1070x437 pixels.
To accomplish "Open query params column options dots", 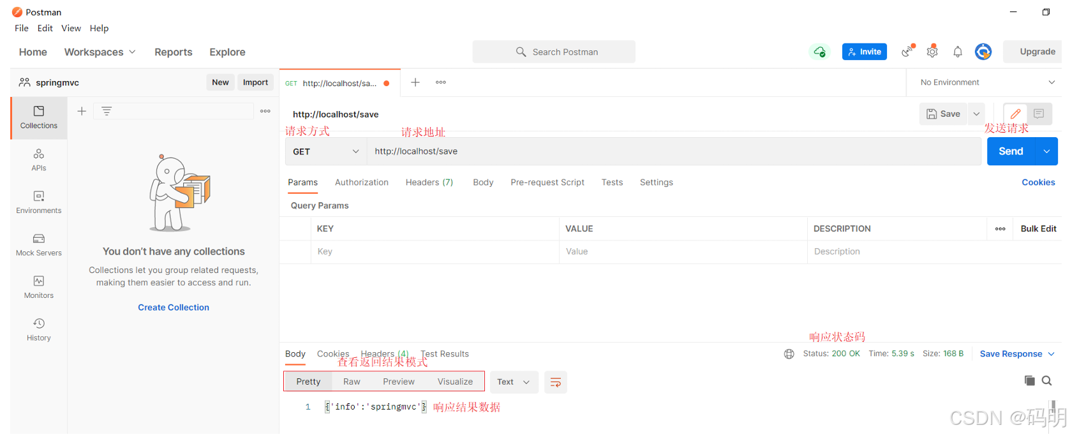I will 1000,228.
